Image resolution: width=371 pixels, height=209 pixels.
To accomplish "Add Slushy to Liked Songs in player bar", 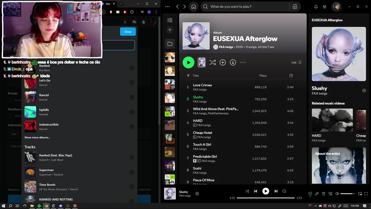I will pos(197,194).
